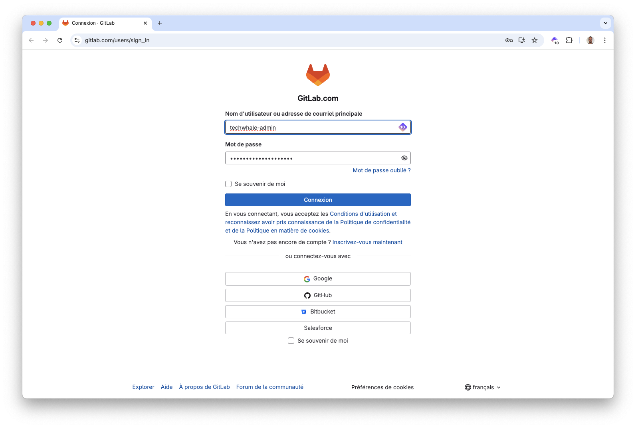This screenshot has width=636, height=428.
Task: Open a new tab with the plus button
Action: click(160, 23)
